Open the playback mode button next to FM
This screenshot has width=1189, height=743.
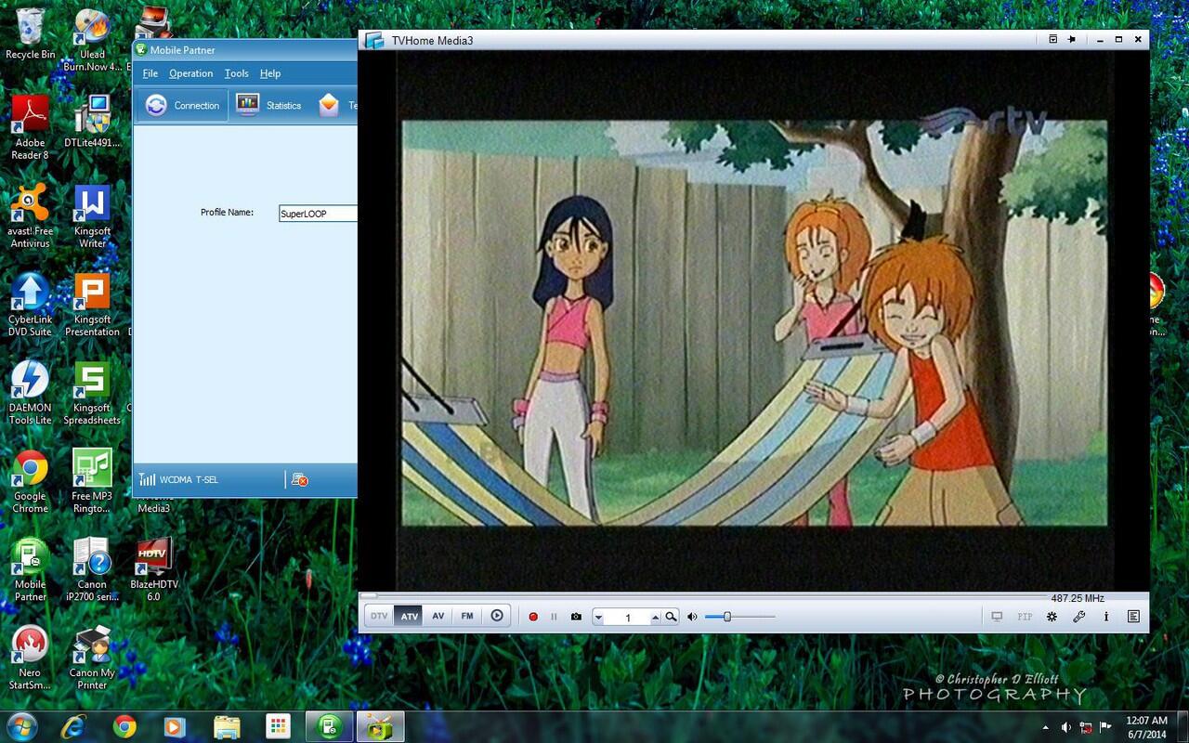point(497,616)
